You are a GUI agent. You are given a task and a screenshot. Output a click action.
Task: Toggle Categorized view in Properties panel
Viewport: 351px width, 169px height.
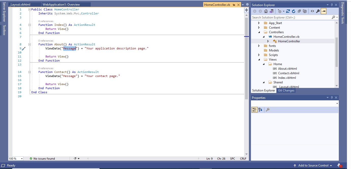(254, 110)
